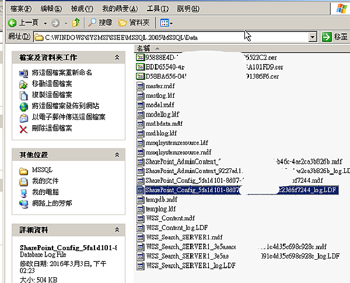Select WSS_Search_SERVER1_3e5a _log.LDF file icon
The height and width of the screenshot is (283, 350).
pos(140,256)
